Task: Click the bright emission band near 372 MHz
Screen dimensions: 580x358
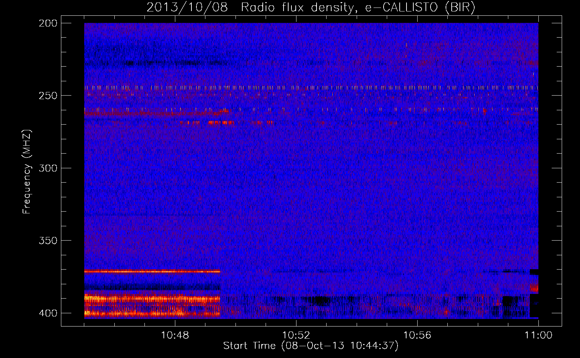Action: (x=152, y=271)
